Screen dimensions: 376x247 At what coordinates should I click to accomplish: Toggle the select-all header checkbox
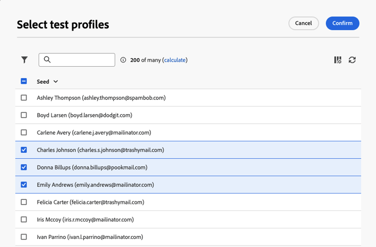pos(24,81)
